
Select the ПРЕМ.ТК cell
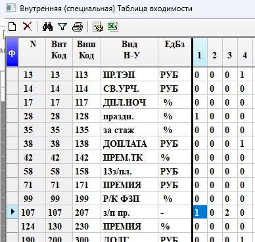pyautogui.click(x=129, y=157)
